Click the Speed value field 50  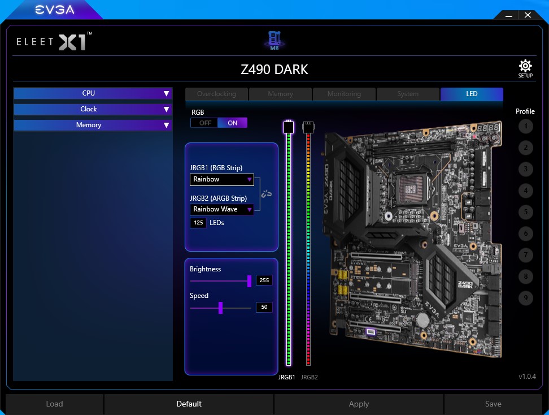coord(264,306)
